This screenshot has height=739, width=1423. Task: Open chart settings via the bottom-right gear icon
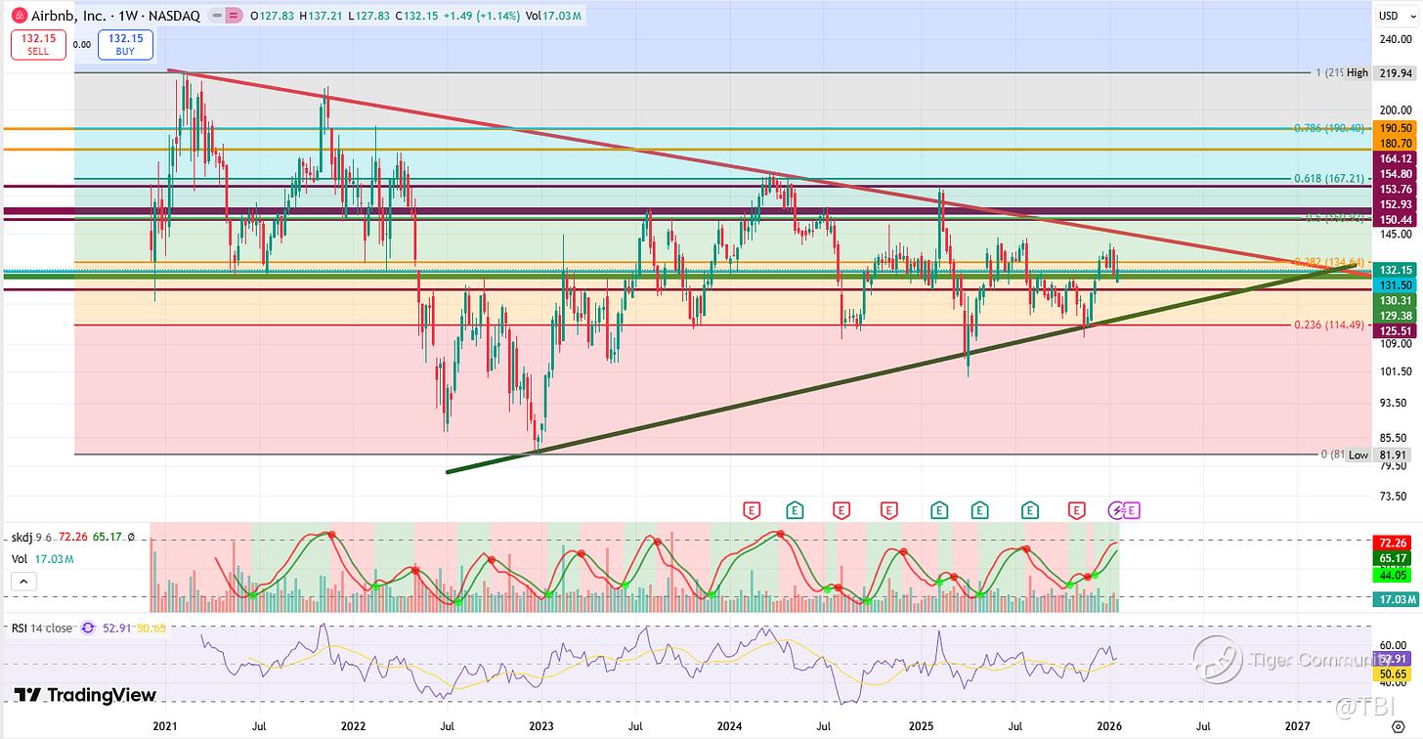click(x=1397, y=725)
